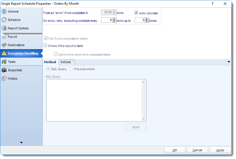Click inside the SQL Query text area
This screenshot has width=236, height=159.
(94, 100)
